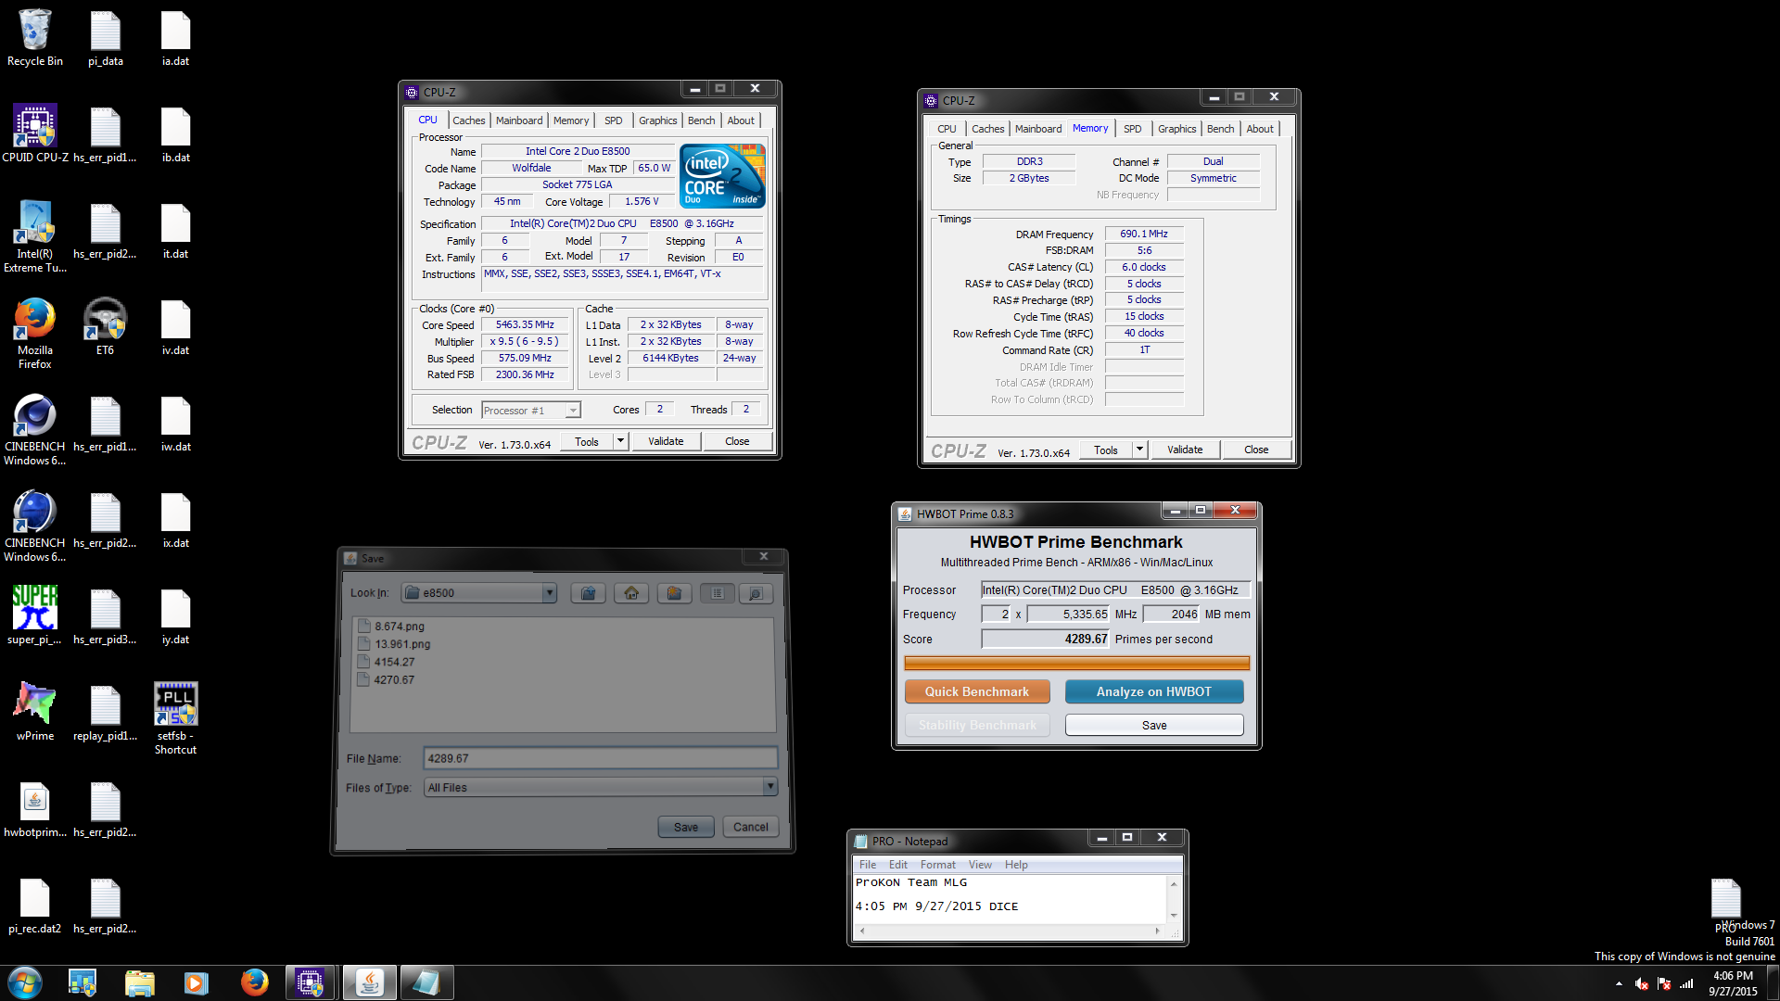Open About tab in right CPU-Z window
The height and width of the screenshot is (1001, 1780).
coord(1260,129)
